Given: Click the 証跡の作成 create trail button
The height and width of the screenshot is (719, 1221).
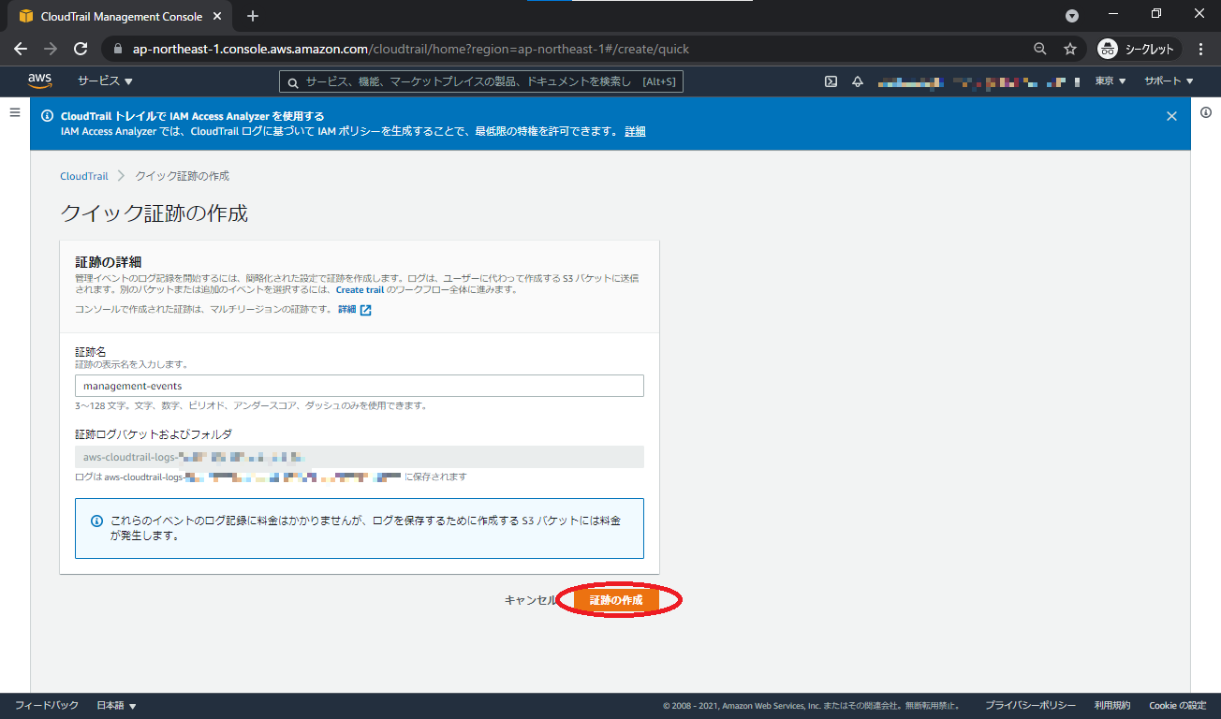Looking at the screenshot, I should 616,600.
